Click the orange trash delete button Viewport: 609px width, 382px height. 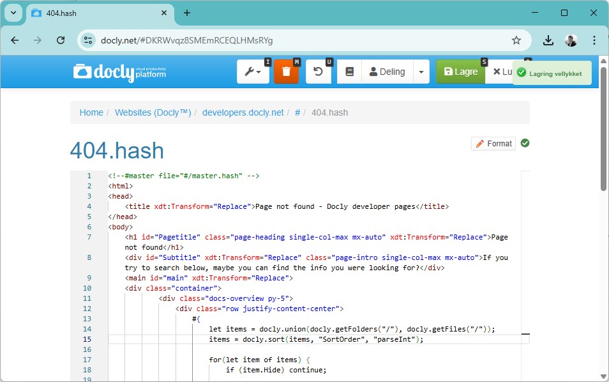[x=286, y=72]
